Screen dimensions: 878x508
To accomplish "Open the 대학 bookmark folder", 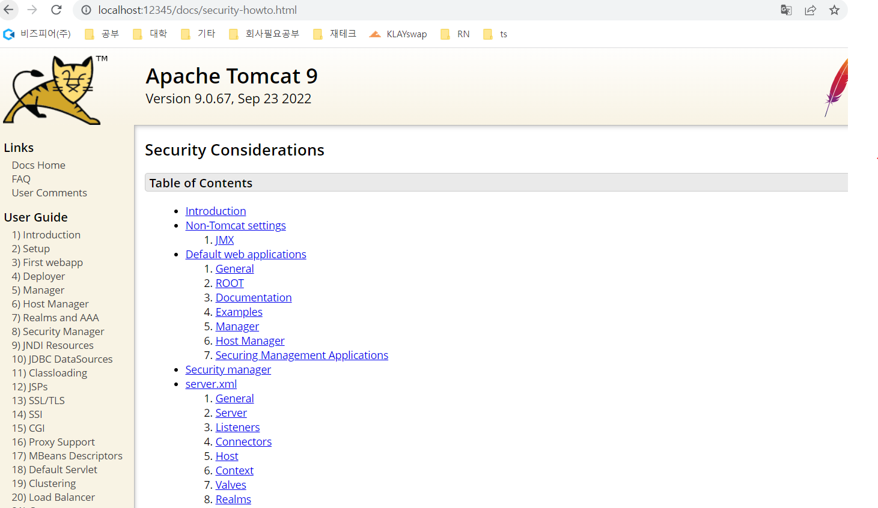I will click(x=150, y=34).
